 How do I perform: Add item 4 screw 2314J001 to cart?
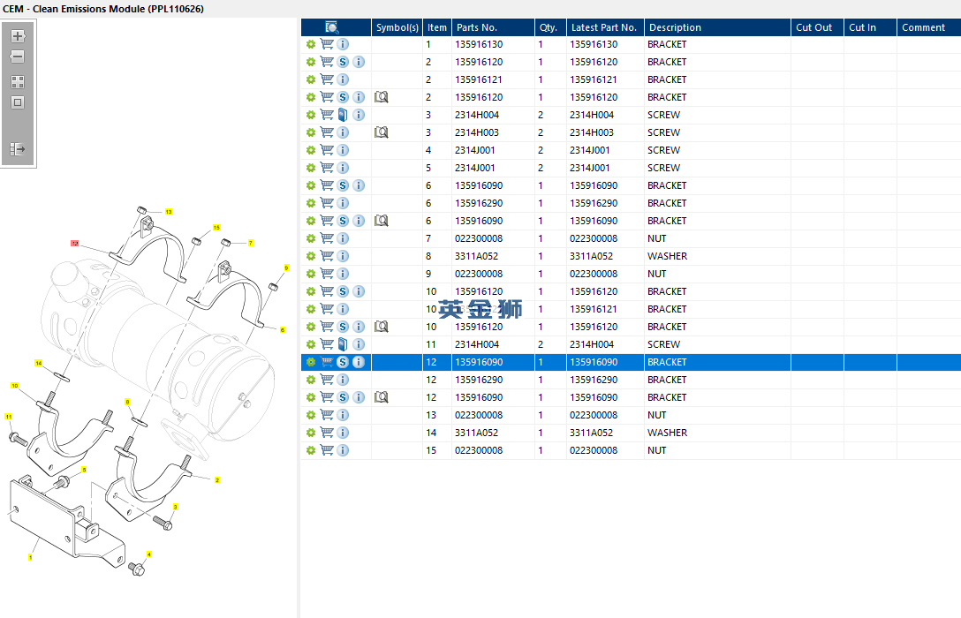327,150
